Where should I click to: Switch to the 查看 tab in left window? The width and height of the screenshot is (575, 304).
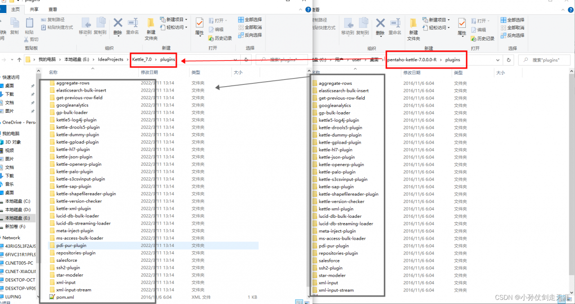53,9
